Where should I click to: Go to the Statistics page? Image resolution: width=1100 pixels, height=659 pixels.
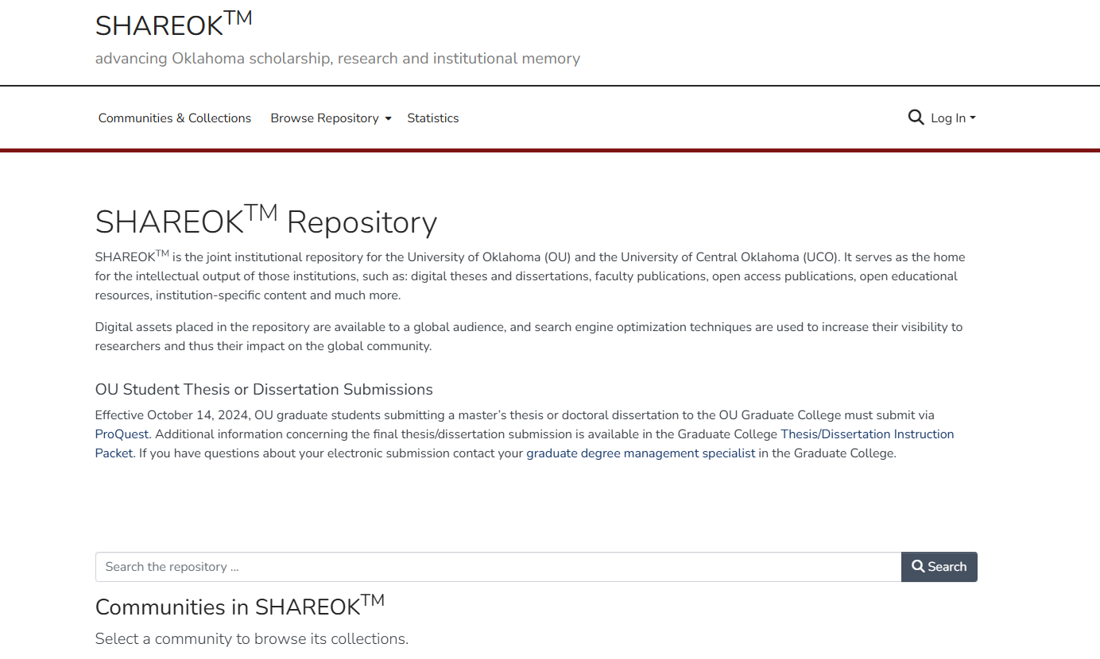[x=433, y=118]
